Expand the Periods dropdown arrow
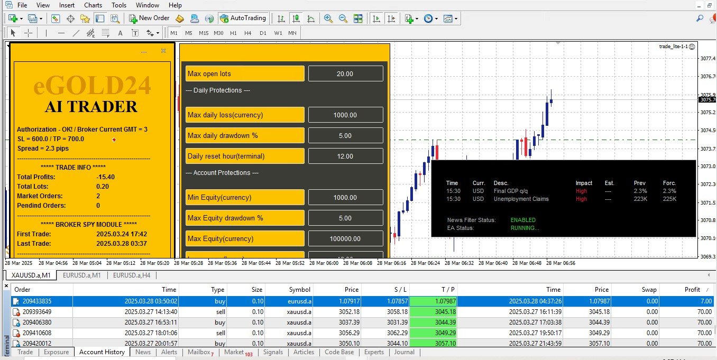This screenshot has width=717, height=360. 436,19
